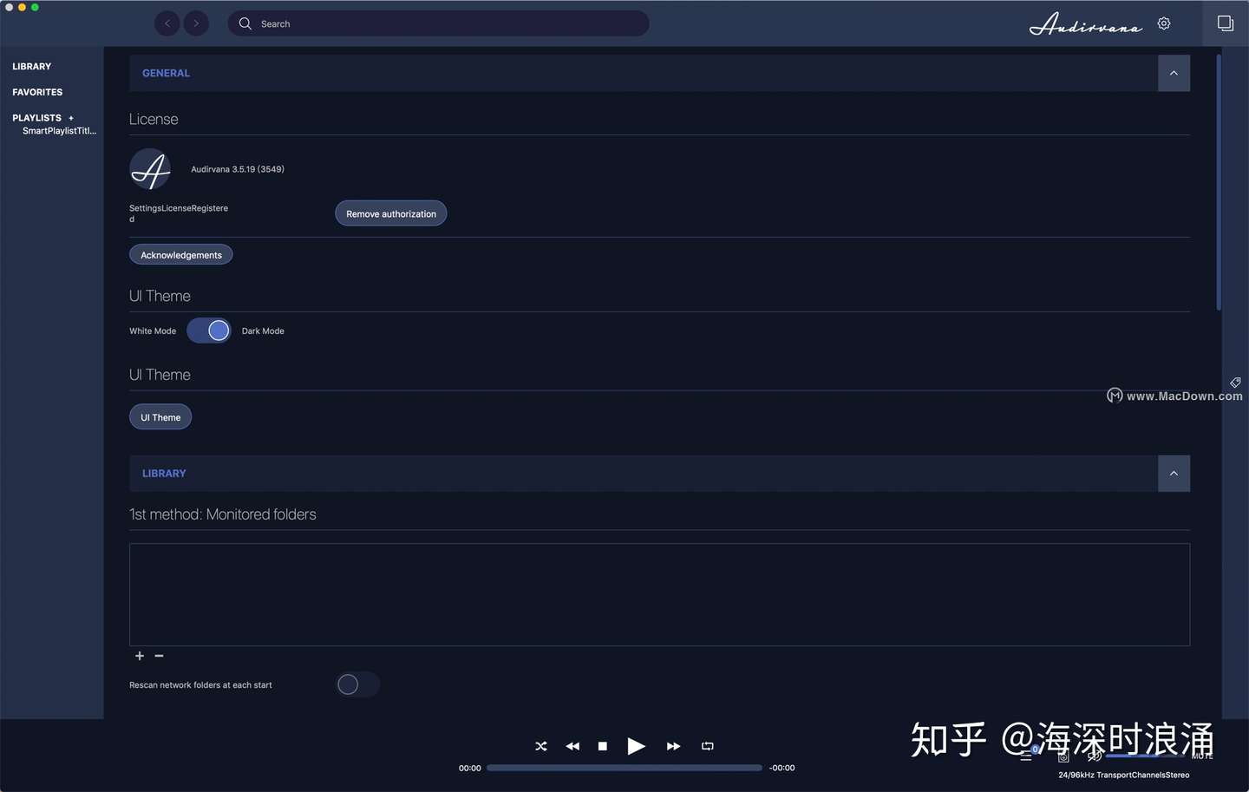Click the vertical scrollbar of the settings page
Viewport: 1249px width, 792px height.
click(x=1219, y=182)
